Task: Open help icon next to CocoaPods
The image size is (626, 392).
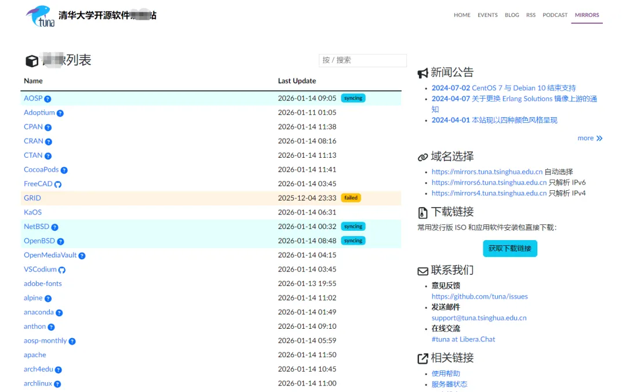Action: tap(64, 170)
